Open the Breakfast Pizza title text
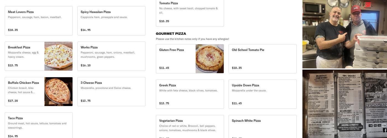Image resolution: width=387 pixels, height=138 pixels. click(19, 47)
